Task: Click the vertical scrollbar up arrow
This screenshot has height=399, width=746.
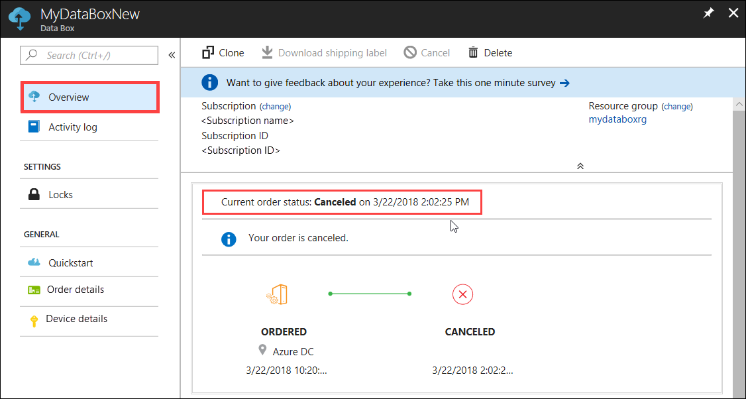Action: click(739, 103)
